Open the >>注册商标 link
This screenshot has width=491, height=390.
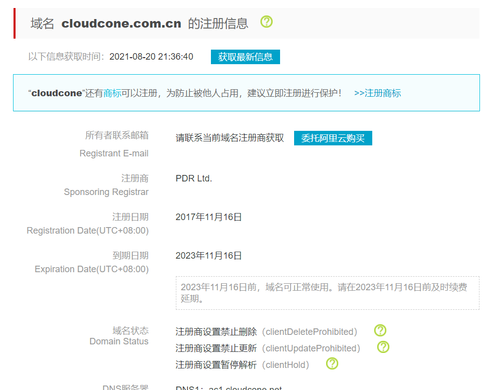pyautogui.click(x=377, y=93)
